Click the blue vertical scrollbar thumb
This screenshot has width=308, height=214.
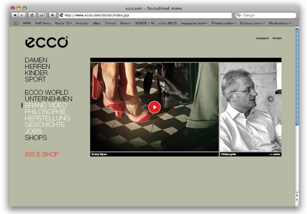point(297,76)
